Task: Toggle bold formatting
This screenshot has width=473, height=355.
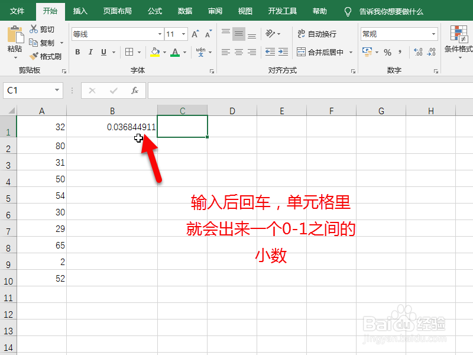Action: (x=77, y=52)
